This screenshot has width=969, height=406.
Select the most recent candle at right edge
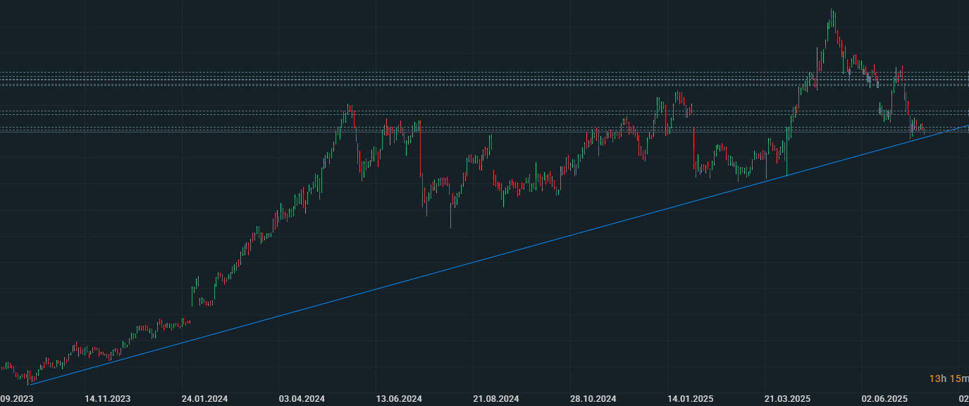(x=924, y=130)
